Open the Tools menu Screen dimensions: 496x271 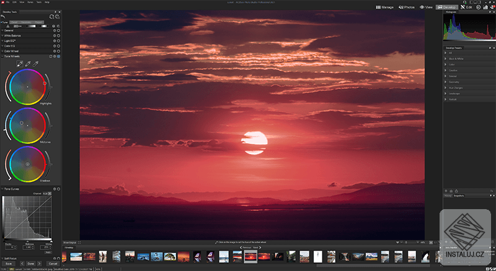click(x=39, y=2)
